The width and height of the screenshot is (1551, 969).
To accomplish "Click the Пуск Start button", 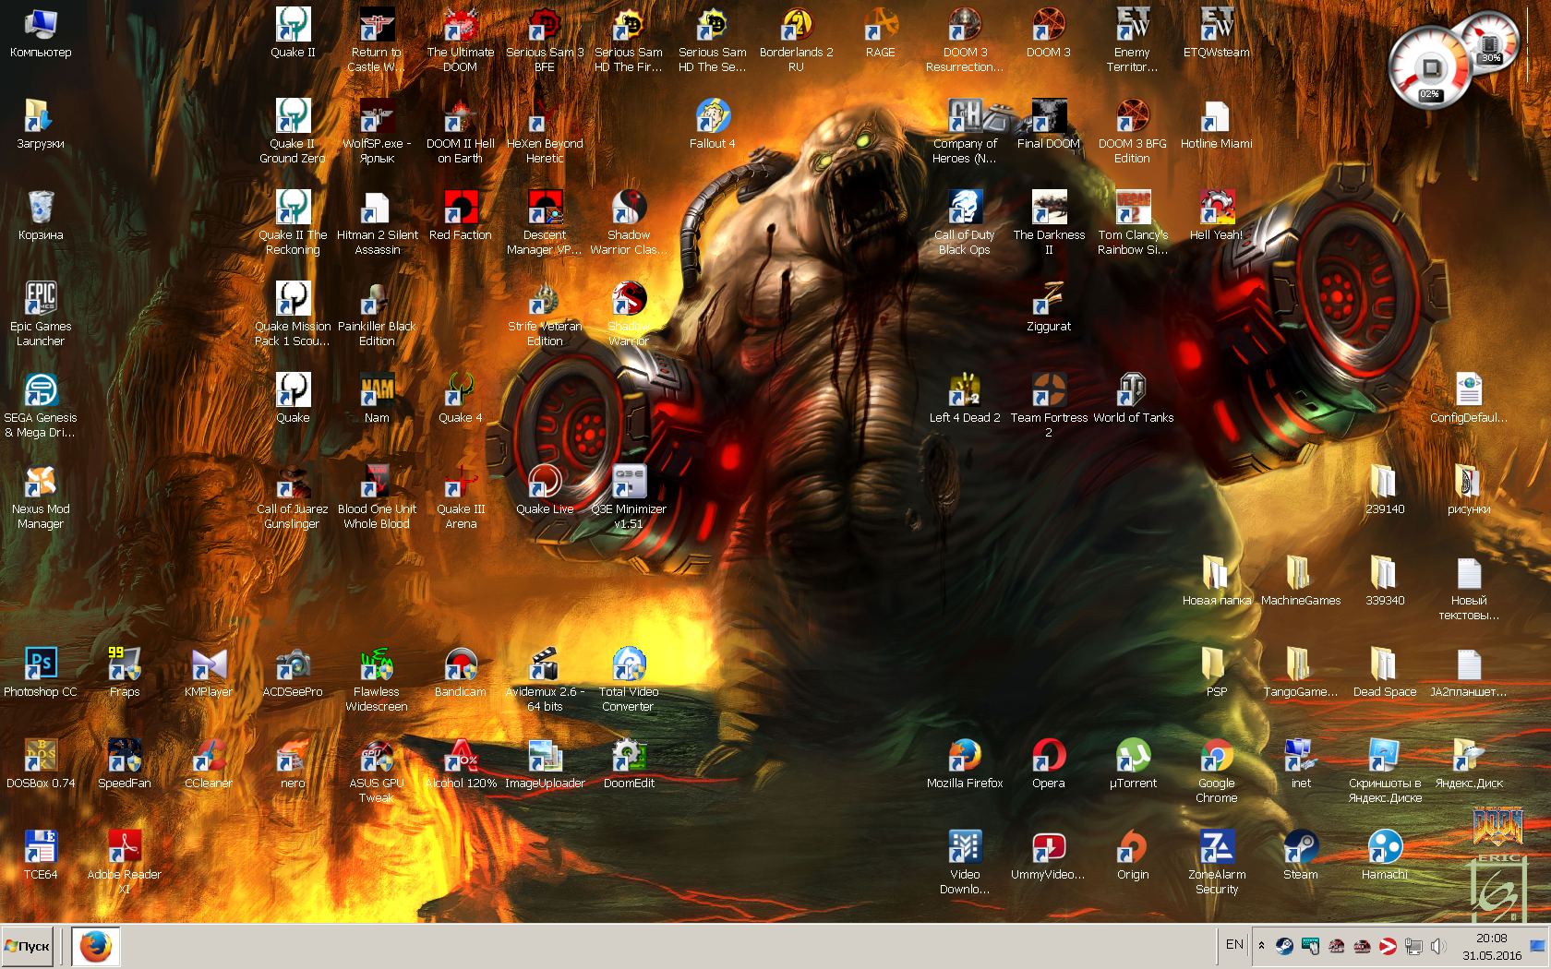I will (27, 947).
